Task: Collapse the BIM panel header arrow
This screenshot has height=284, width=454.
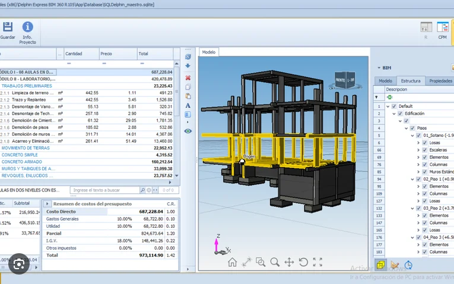Action: 379,68
